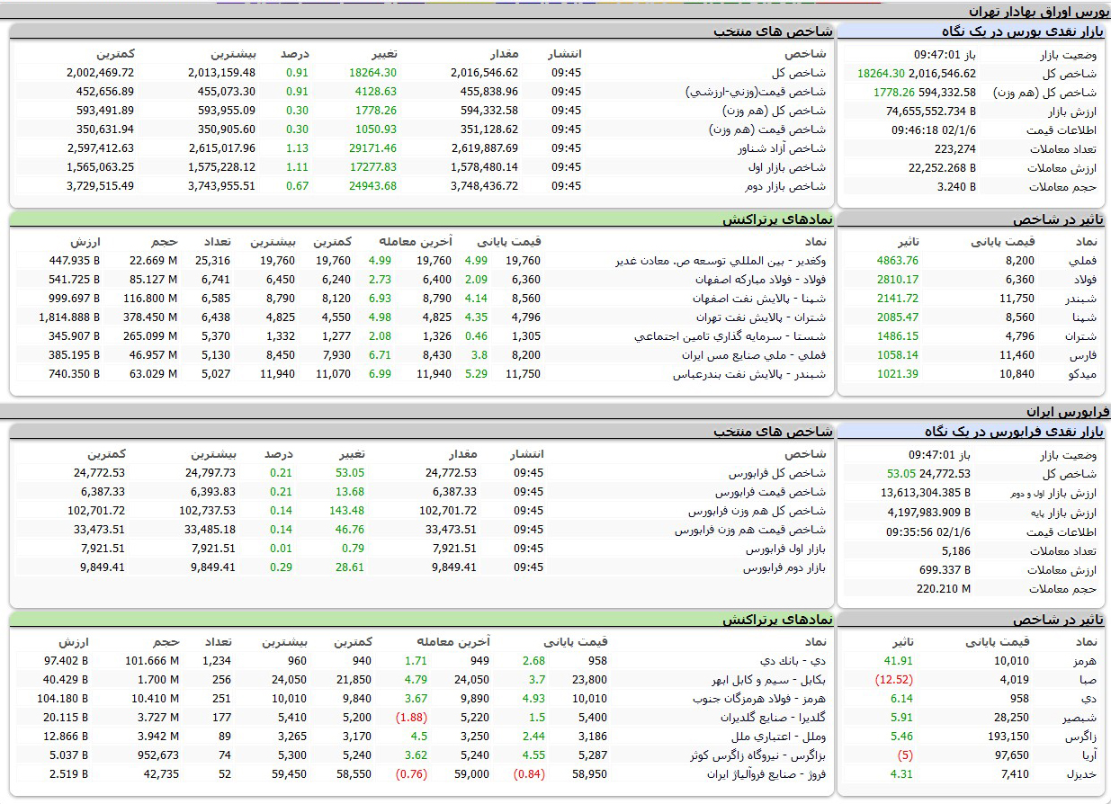Open symbol 'ميدکو' in index-impact list
This screenshot has height=804, width=1111.
(x=1084, y=374)
